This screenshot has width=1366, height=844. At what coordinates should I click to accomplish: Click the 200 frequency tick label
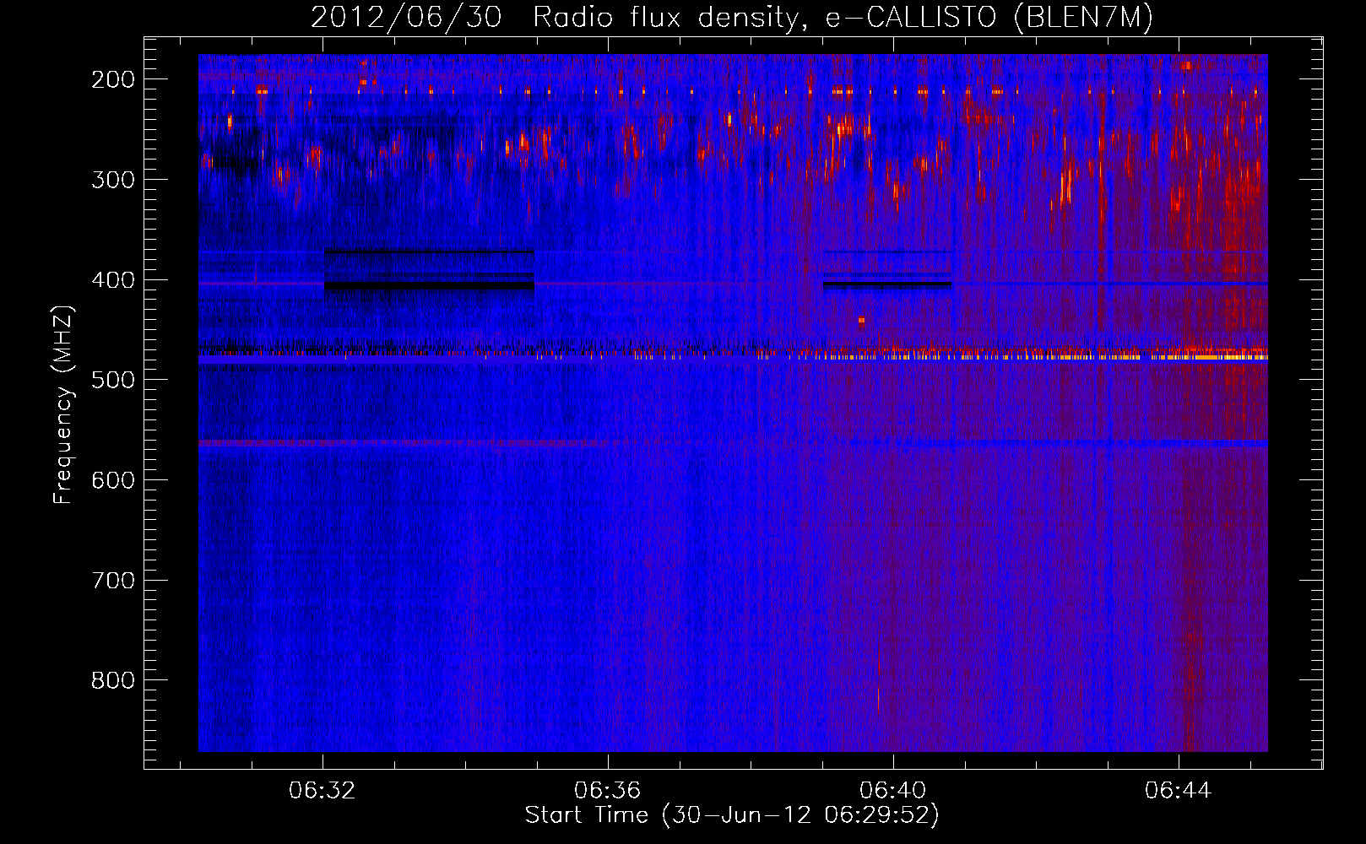click(113, 79)
